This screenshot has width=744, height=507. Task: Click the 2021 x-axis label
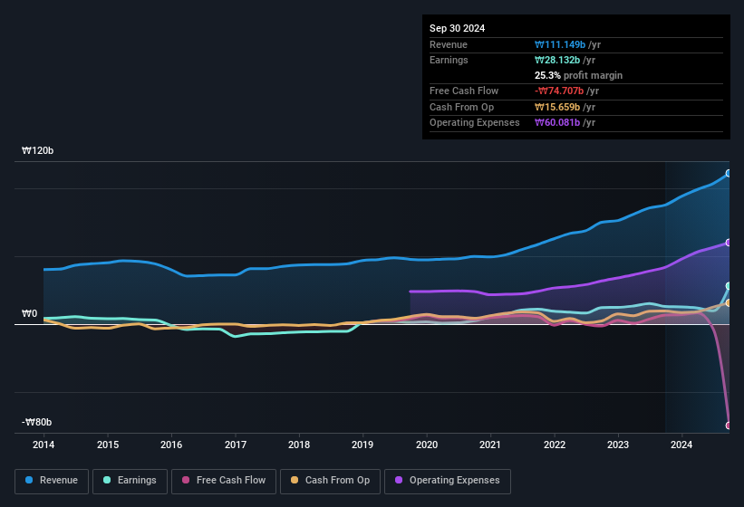click(x=490, y=445)
